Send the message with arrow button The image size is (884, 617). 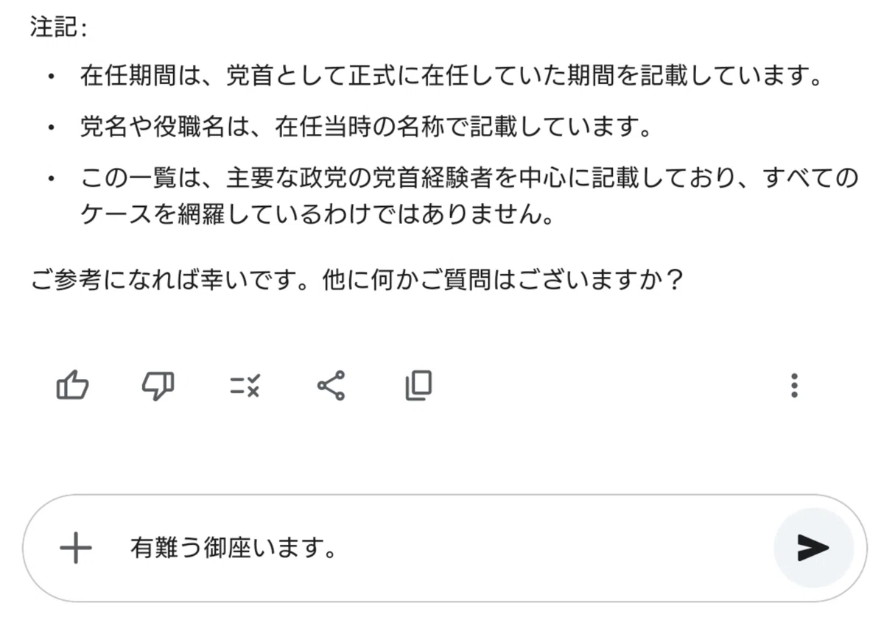(813, 548)
